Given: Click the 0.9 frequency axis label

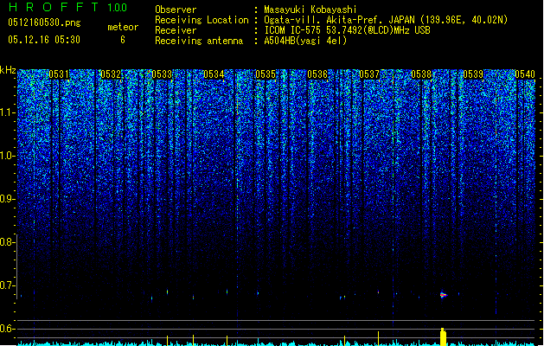Looking at the screenshot, I should pos(7,199).
